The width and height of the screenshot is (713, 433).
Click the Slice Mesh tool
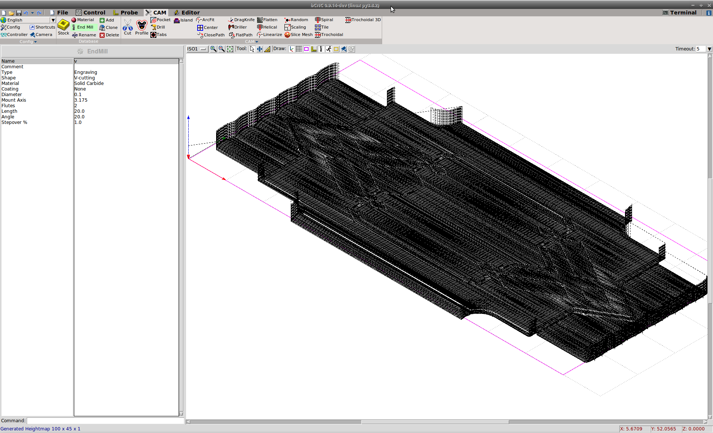click(x=299, y=35)
